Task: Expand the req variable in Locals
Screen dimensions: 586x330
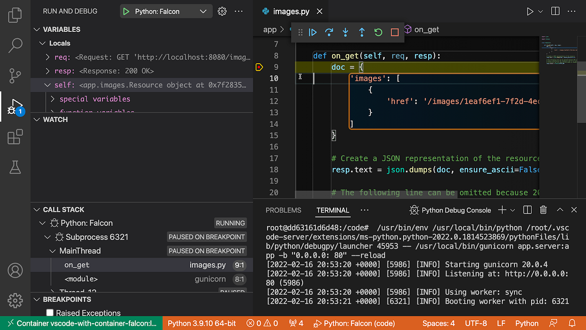Action: click(x=48, y=57)
